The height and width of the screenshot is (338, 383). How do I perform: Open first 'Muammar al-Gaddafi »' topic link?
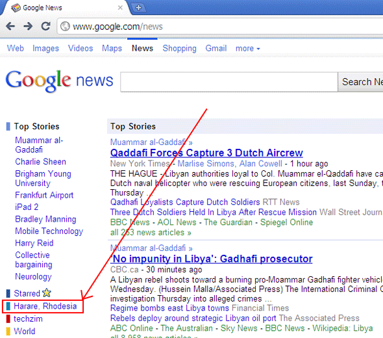[x=151, y=142]
